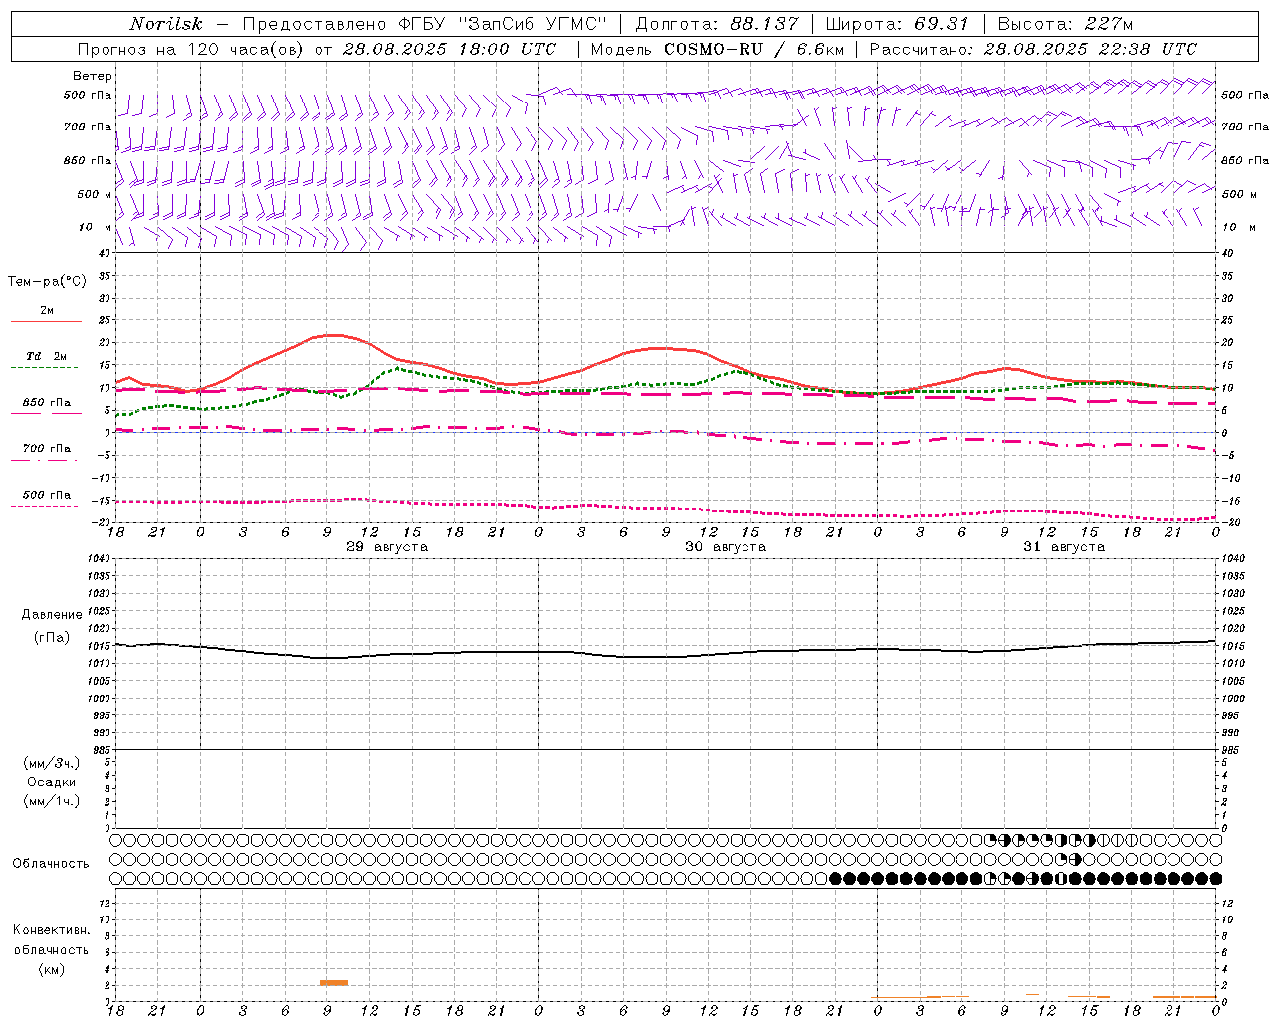
Task: Select the (мм/3ч.) precipitation unit label
Action: [x=52, y=763]
